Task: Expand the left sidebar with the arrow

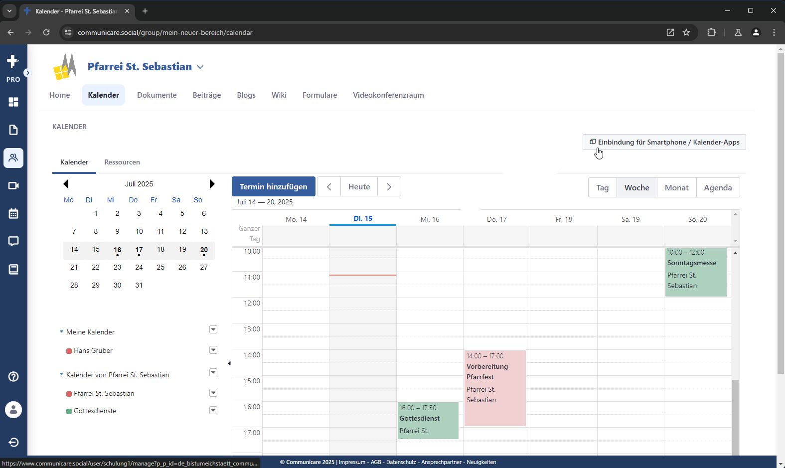Action: click(x=27, y=73)
